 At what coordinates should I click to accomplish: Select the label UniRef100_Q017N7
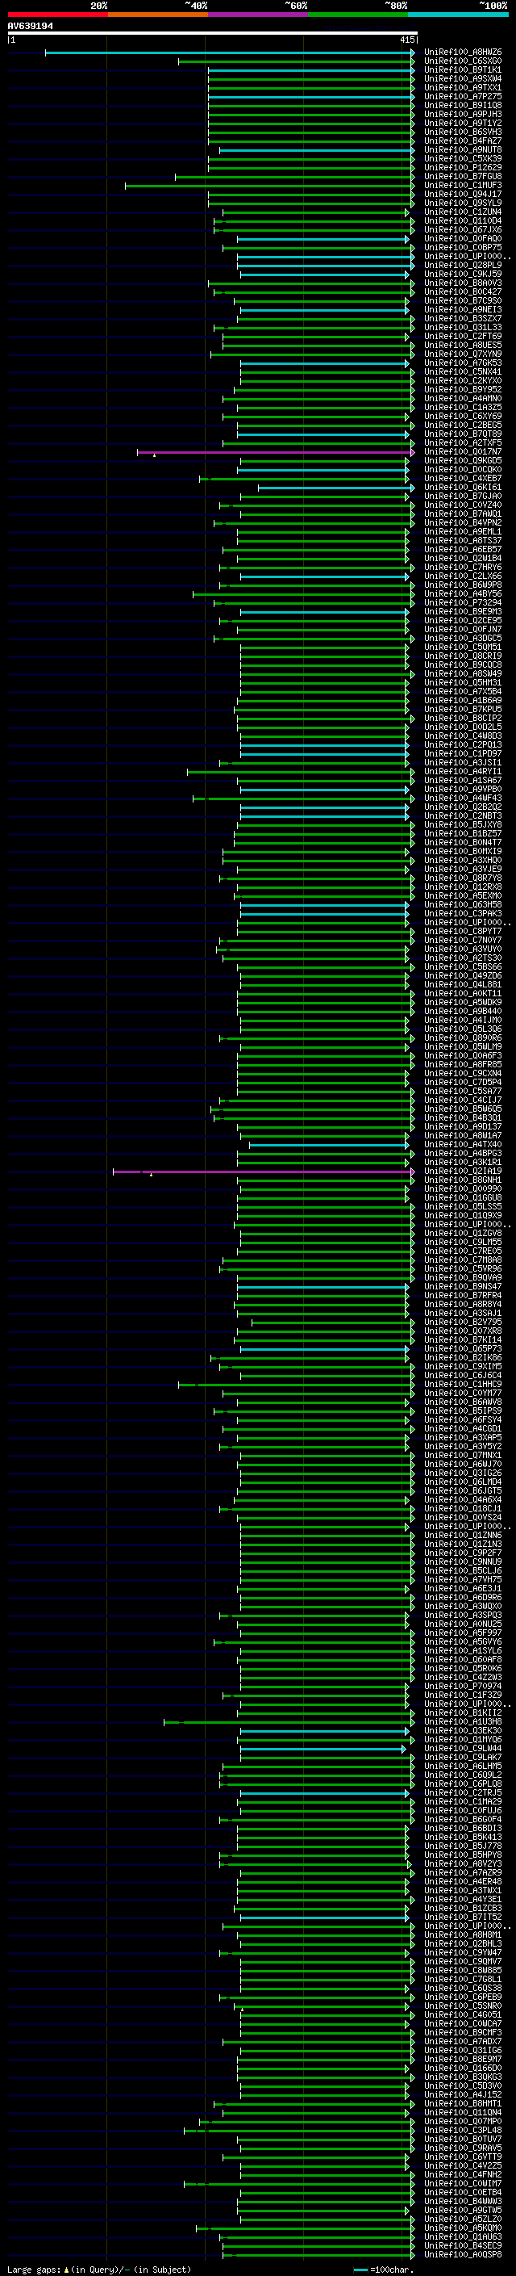463,452
